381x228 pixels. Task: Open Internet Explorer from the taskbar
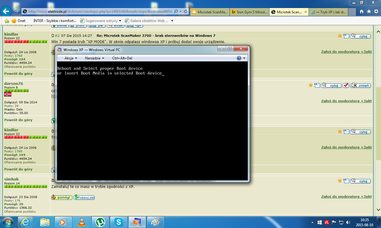[25, 222]
